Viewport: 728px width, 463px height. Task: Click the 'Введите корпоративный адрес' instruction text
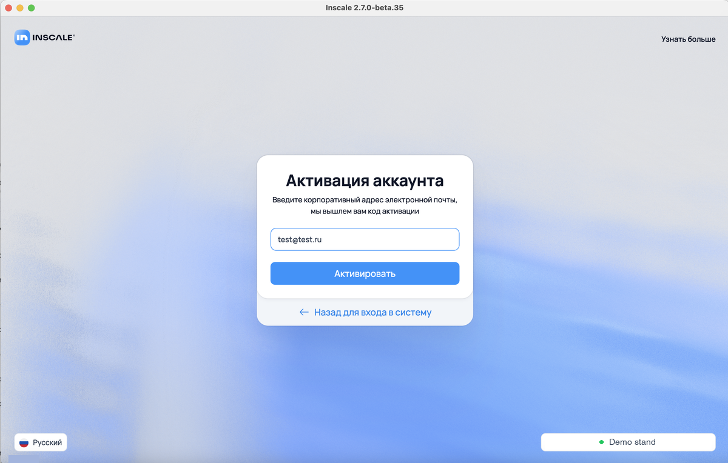point(365,205)
